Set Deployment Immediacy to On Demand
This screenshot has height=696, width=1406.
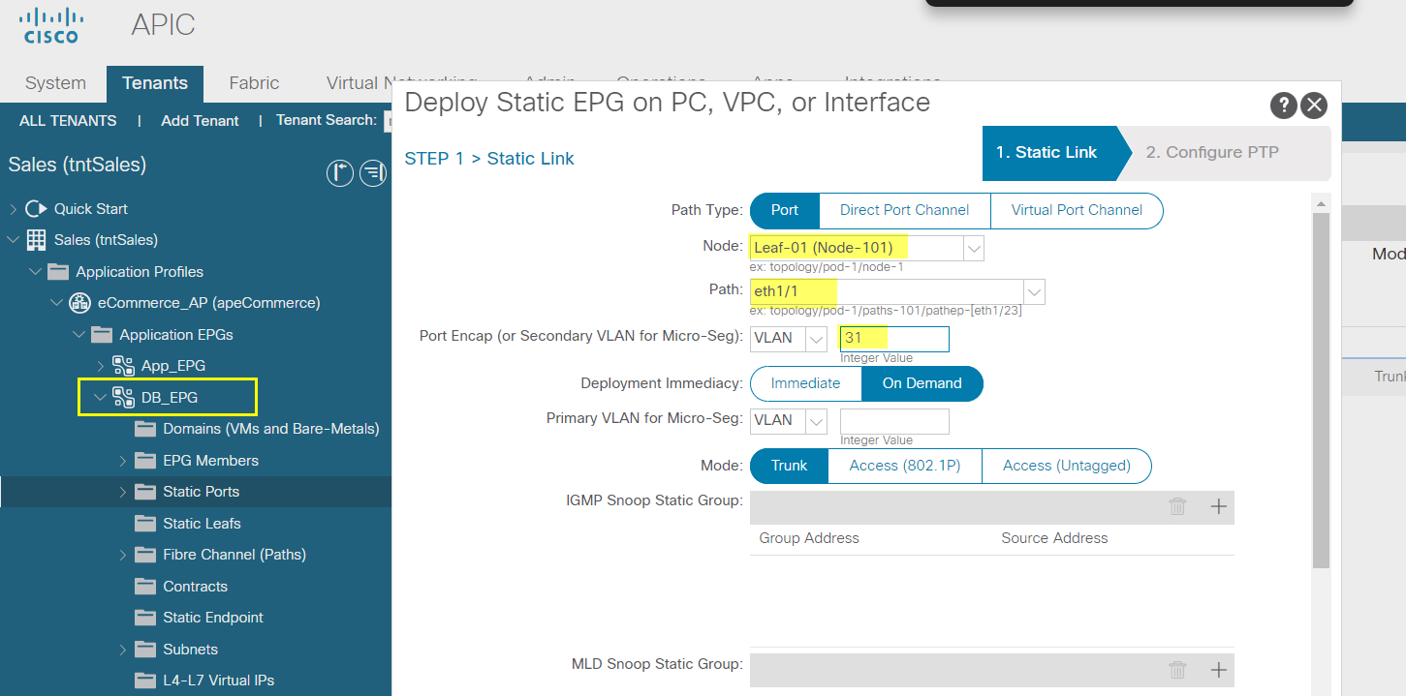pyautogui.click(x=922, y=383)
